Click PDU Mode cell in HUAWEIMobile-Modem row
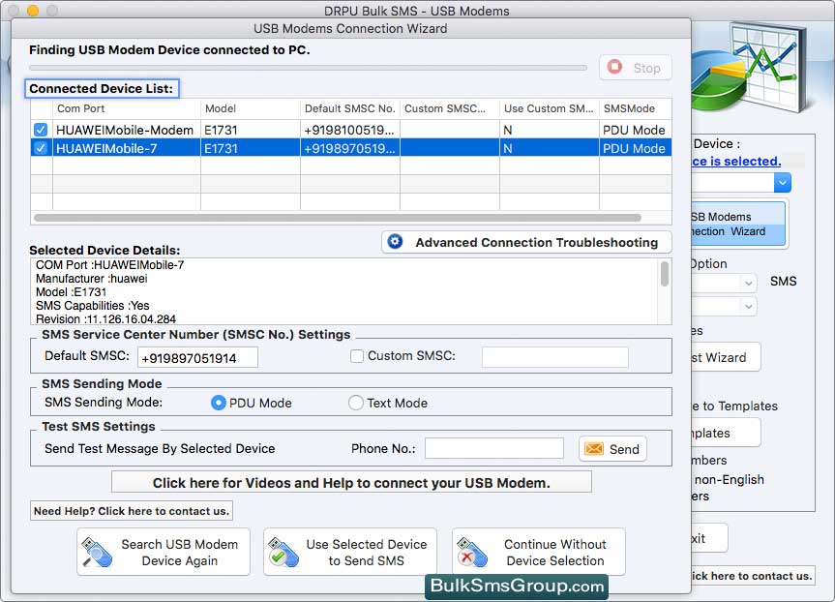The height and width of the screenshot is (602, 835). [635, 130]
